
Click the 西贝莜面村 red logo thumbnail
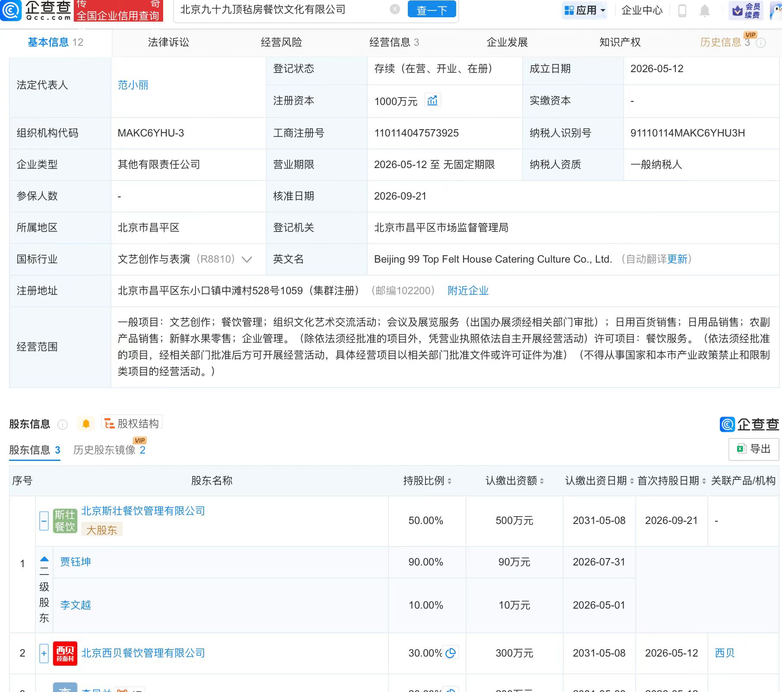tap(65, 654)
